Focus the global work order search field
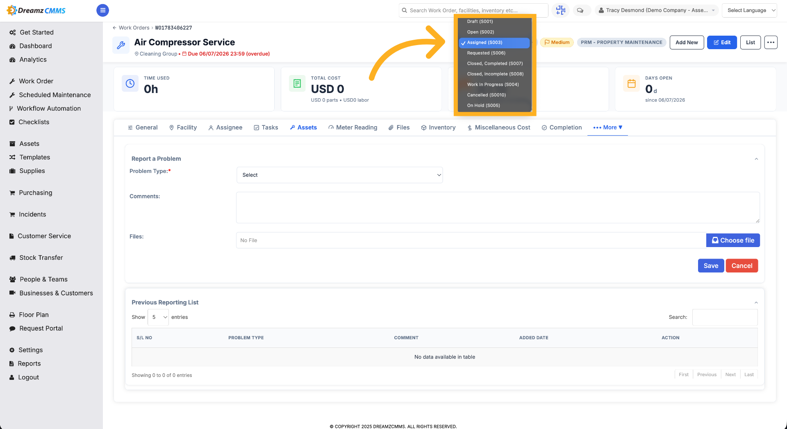 pos(473,10)
